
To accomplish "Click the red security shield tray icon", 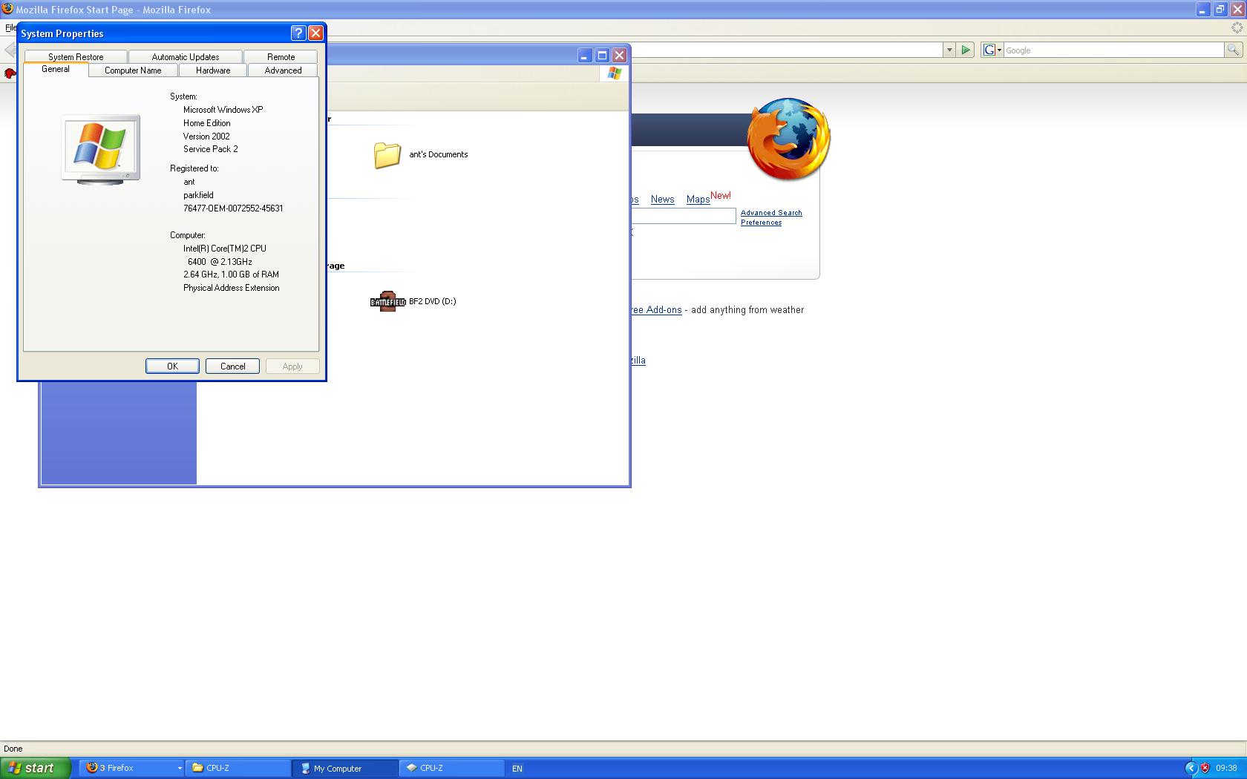I will point(1205,768).
